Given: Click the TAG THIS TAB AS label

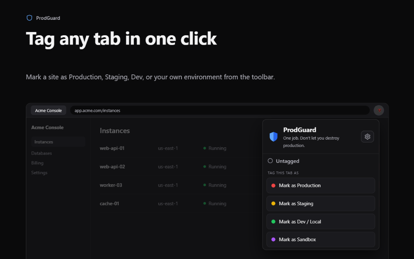Looking at the screenshot, I should pyautogui.click(x=283, y=173).
